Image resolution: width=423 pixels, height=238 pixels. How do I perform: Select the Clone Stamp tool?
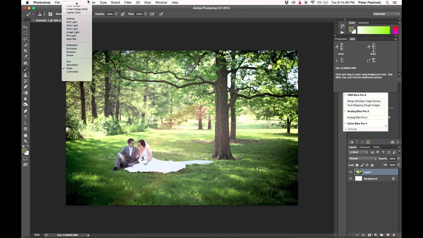[x=25, y=75]
